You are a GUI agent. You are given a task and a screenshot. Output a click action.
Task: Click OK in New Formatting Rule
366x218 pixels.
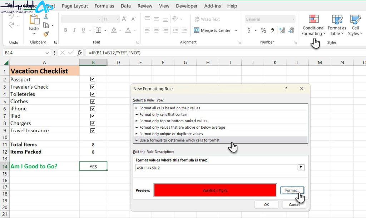pyautogui.click(x=266, y=204)
